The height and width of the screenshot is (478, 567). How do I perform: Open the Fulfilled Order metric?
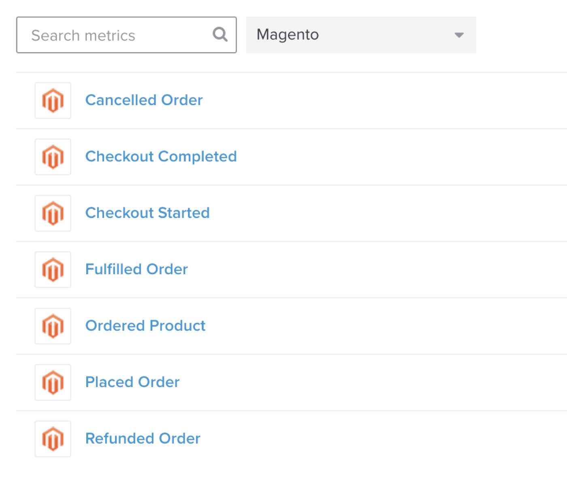tap(136, 269)
